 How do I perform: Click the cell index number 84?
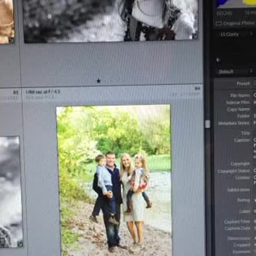pos(197,88)
